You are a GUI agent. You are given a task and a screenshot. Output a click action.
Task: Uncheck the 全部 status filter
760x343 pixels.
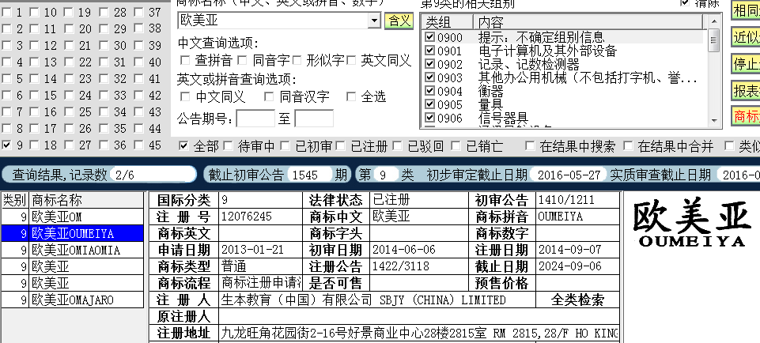(183, 146)
